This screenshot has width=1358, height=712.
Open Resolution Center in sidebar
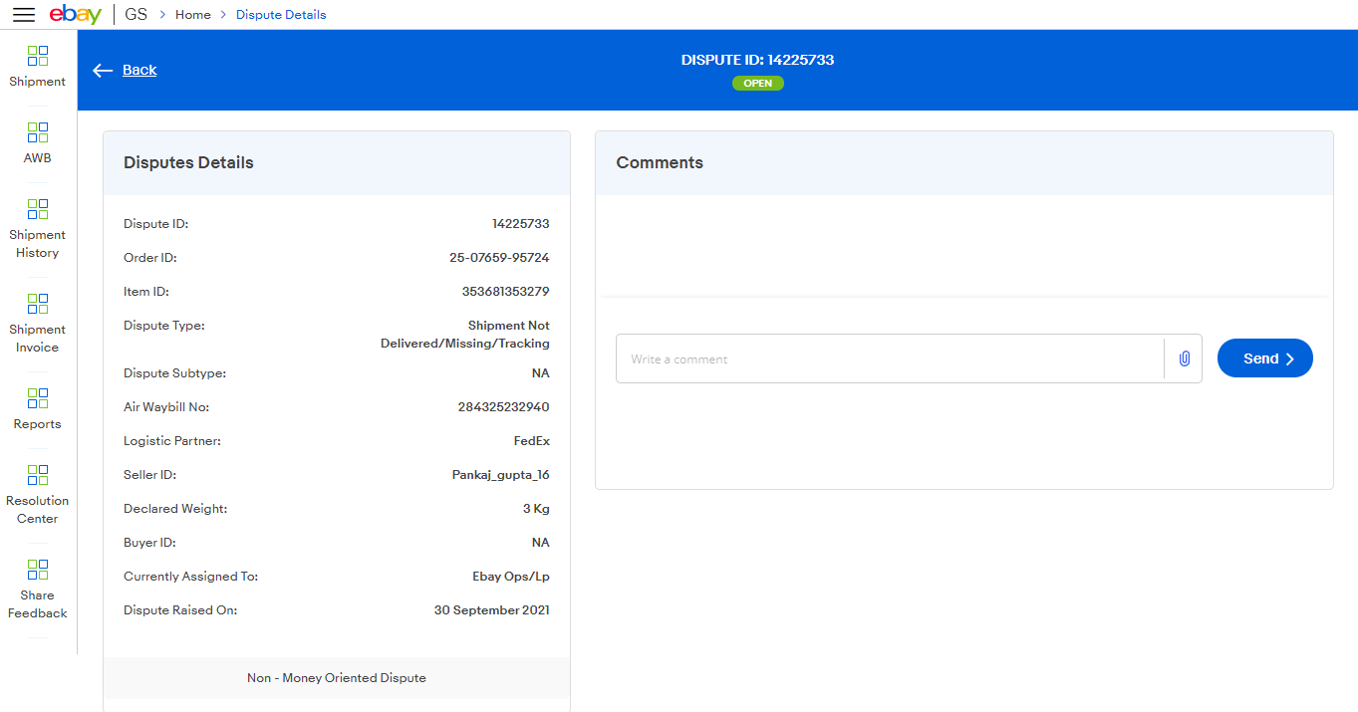[x=38, y=494]
